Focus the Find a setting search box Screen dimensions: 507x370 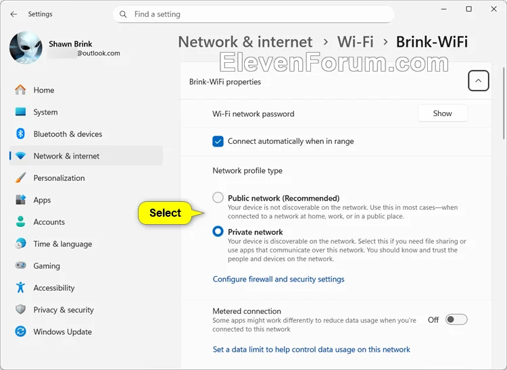pyautogui.click(x=254, y=14)
